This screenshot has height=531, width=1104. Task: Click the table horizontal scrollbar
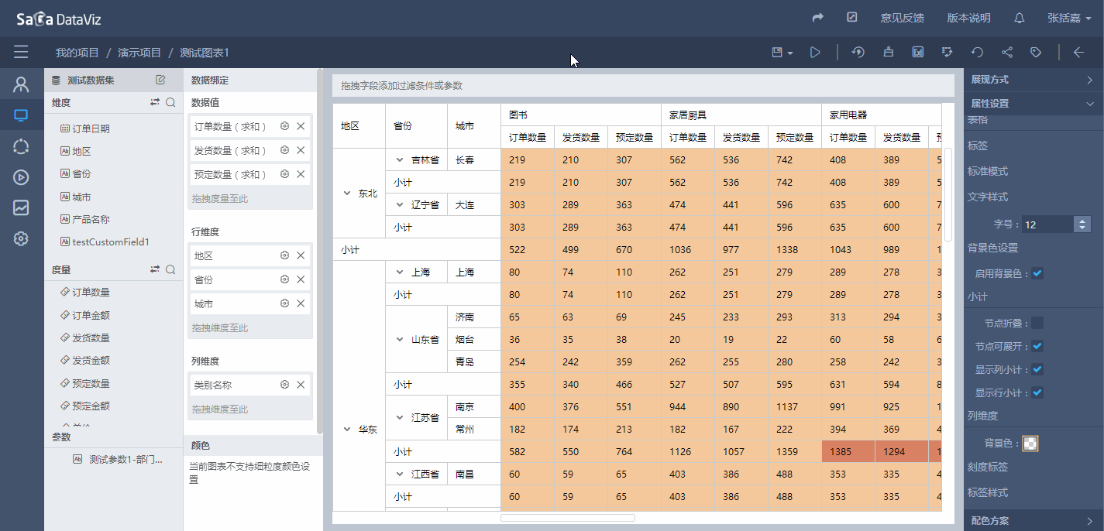click(568, 518)
